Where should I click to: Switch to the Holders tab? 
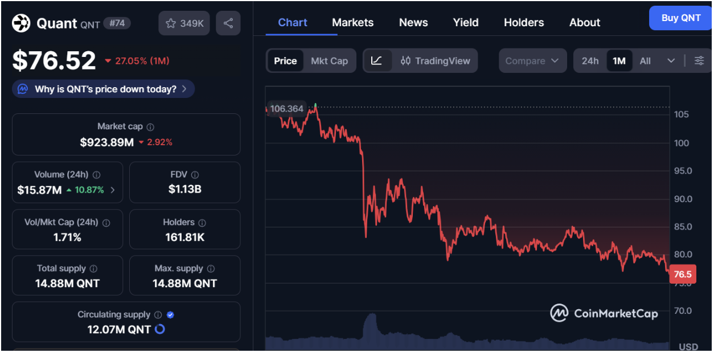pyautogui.click(x=523, y=23)
